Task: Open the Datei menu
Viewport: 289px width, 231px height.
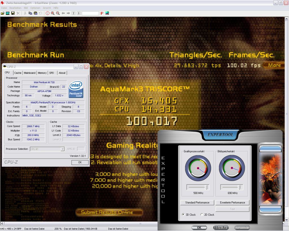Action: click(x=4, y=8)
